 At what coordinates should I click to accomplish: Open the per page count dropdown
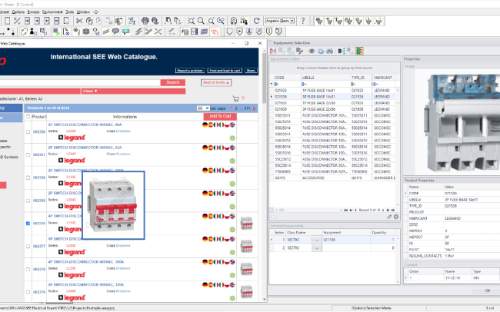tap(203, 108)
